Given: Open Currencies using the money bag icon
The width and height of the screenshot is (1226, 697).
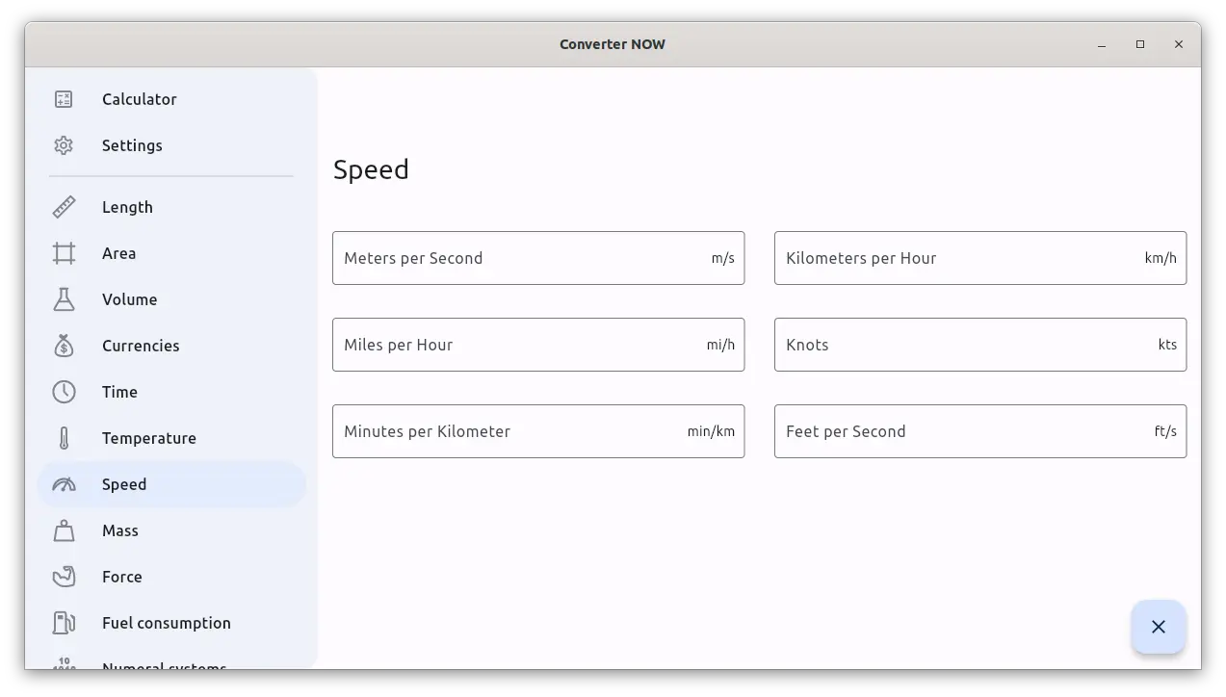Looking at the screenshot, I should [64, 346].
